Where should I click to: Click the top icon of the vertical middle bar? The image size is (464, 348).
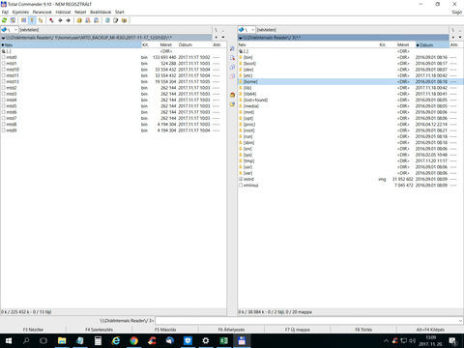[x=232, y=48]
